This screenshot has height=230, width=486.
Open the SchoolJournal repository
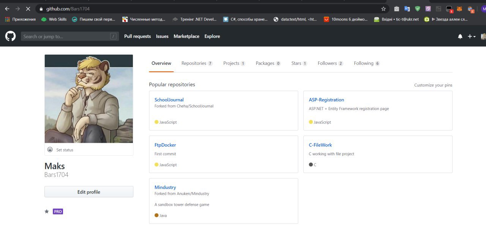tap(169, 100)
